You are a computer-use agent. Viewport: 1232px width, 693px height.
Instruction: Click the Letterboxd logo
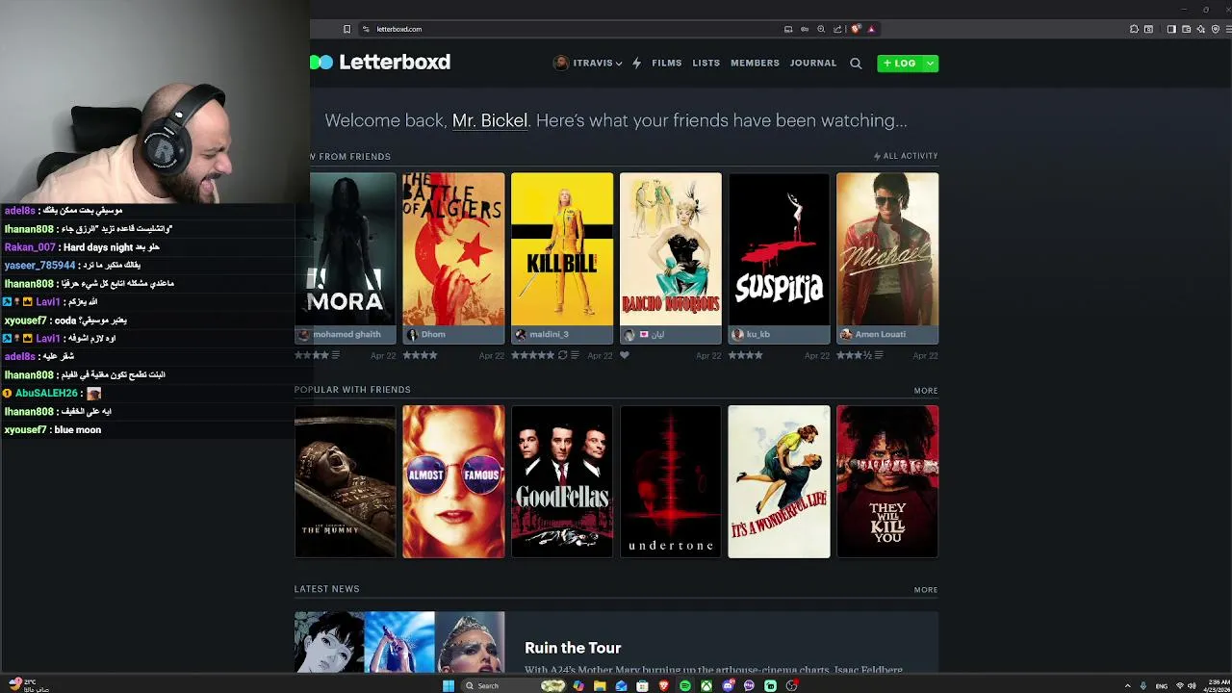(381, 63)
